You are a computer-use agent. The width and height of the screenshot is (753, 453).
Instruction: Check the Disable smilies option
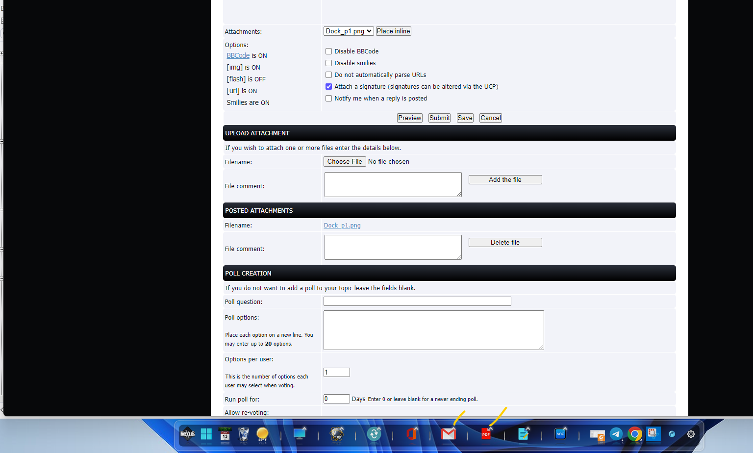click(329, 63)
